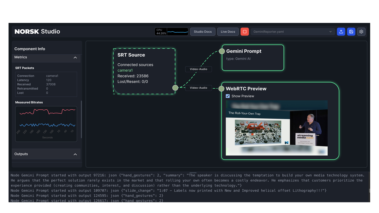Save the configuration using the floppy disk icon

[351, 32]
